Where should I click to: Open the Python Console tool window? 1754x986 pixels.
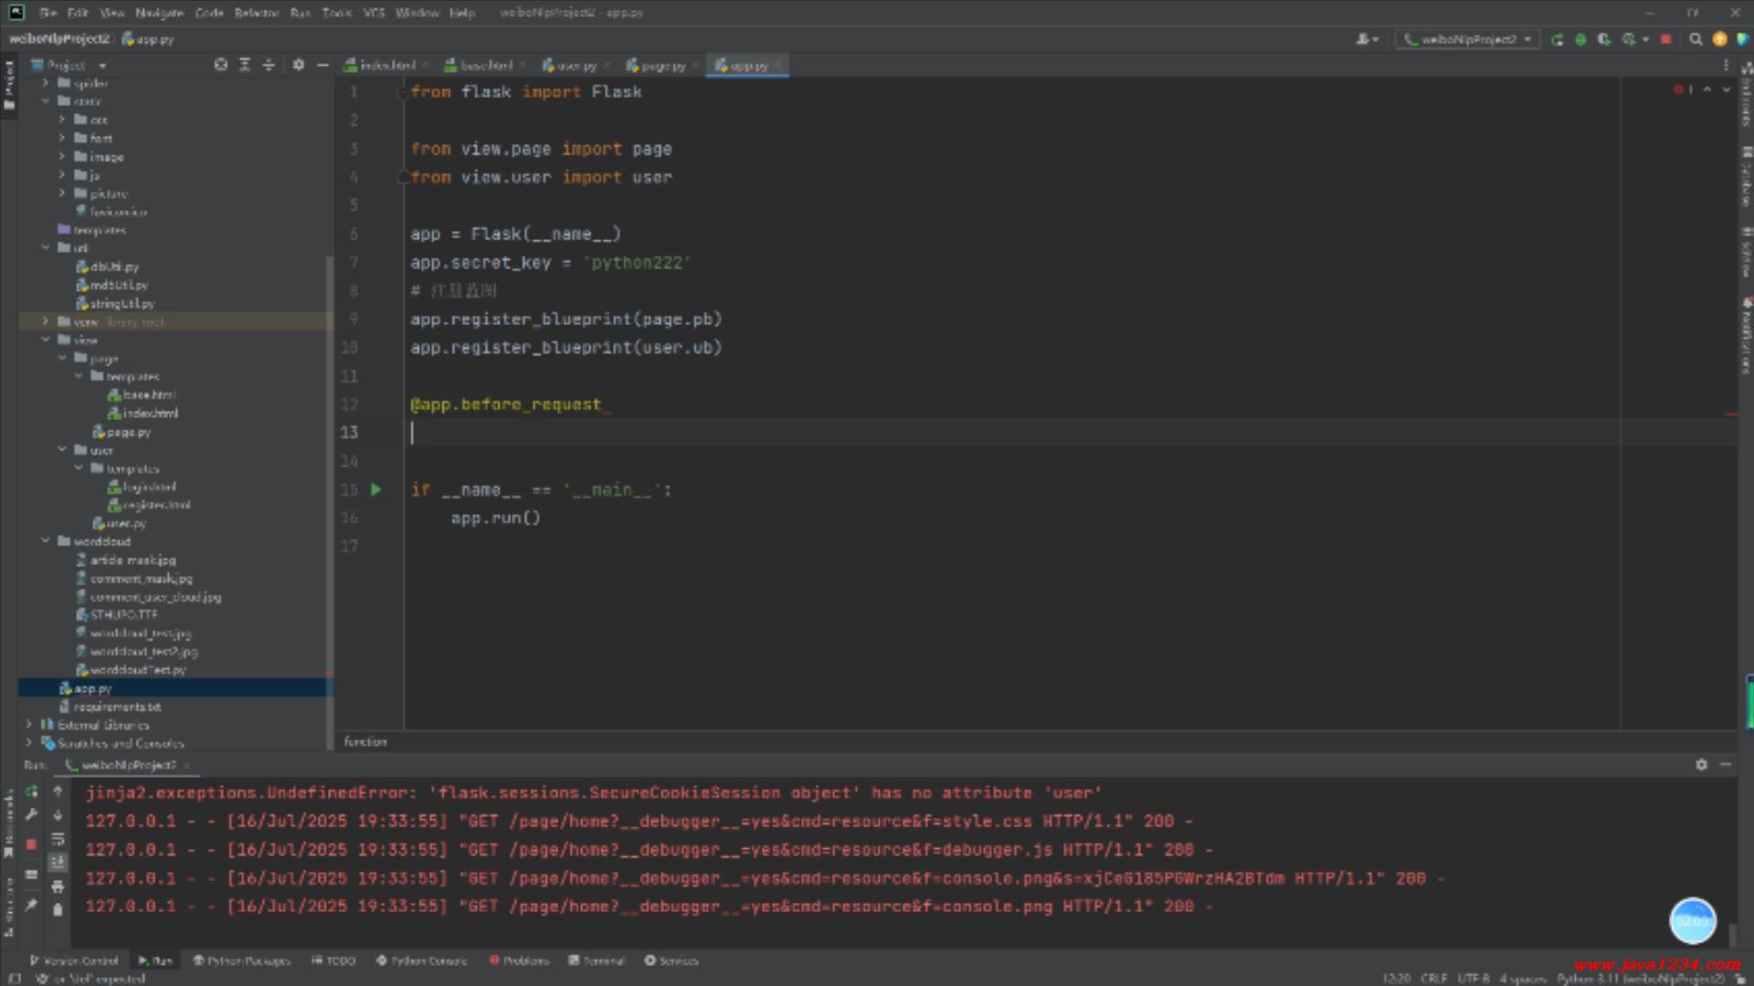[x=421, y=960]
